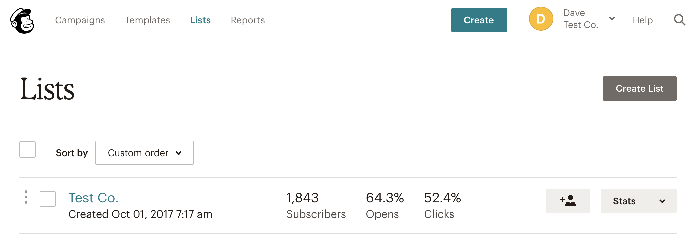Open the Sort by Custom order dropdown
This screenshot has width=696, height=246.
(144, 153)
